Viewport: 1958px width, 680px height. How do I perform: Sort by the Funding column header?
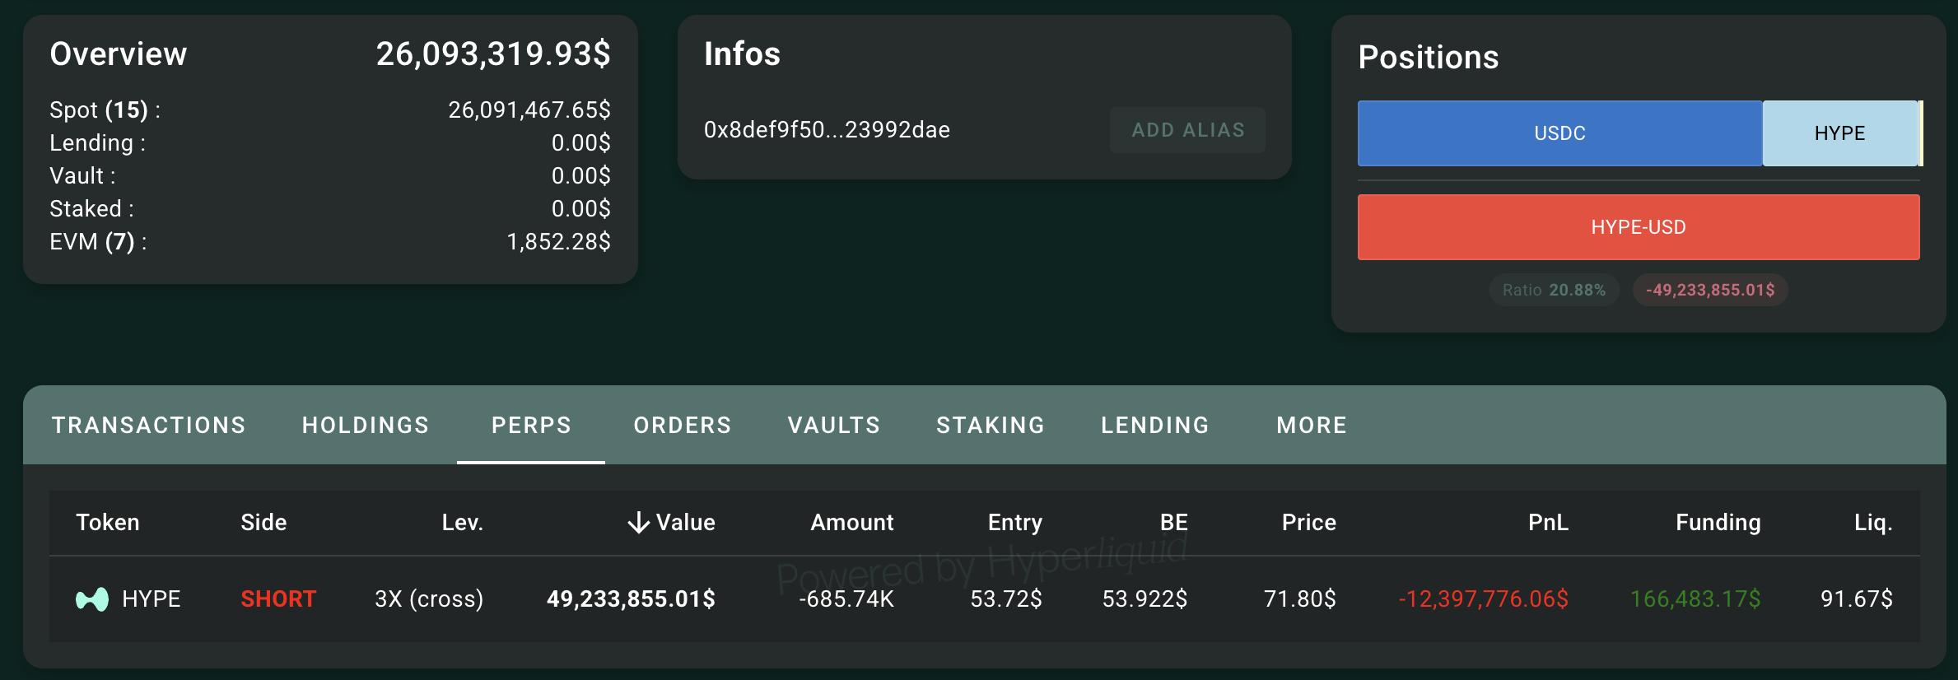[x=1718, y=523]
